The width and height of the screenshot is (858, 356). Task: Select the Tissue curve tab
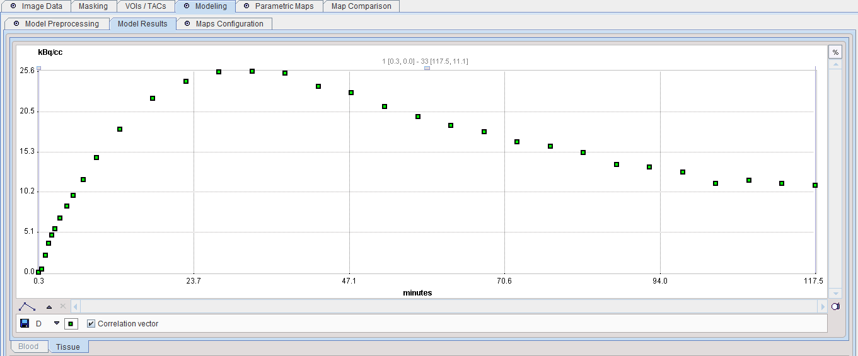[x=68, y=347]
